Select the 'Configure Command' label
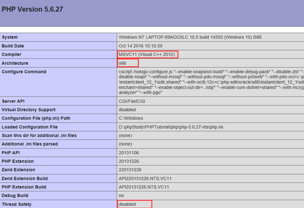304x208 pixels. [x=24, y=72]
